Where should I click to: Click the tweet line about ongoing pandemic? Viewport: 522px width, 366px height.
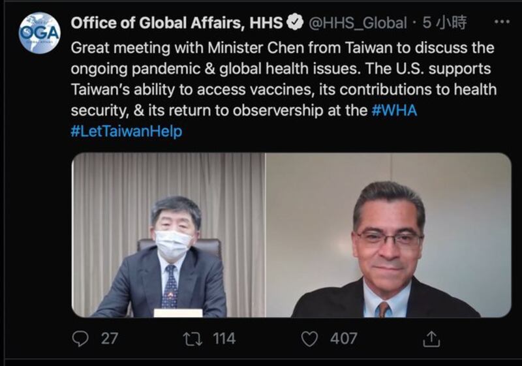tap(281, 69)
